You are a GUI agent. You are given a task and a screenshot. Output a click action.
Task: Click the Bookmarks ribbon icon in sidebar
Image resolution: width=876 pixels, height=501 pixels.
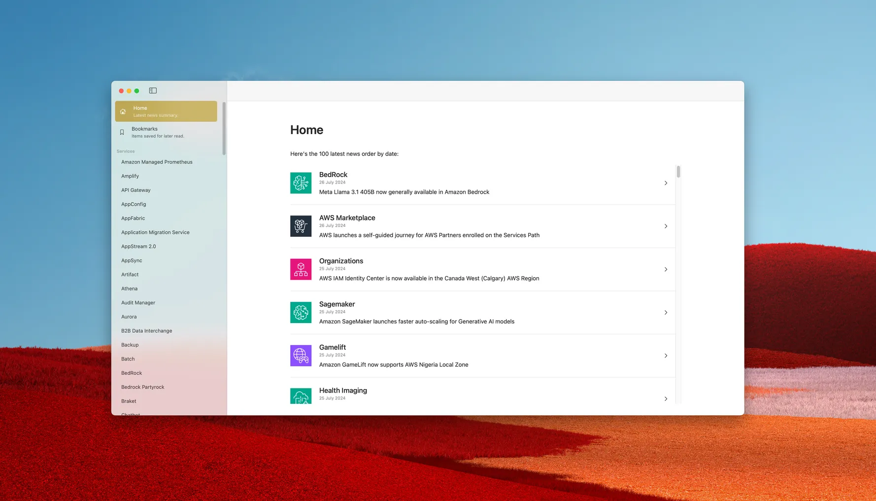pos(122,132)
